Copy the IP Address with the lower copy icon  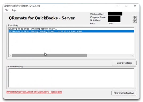point(135,21)
